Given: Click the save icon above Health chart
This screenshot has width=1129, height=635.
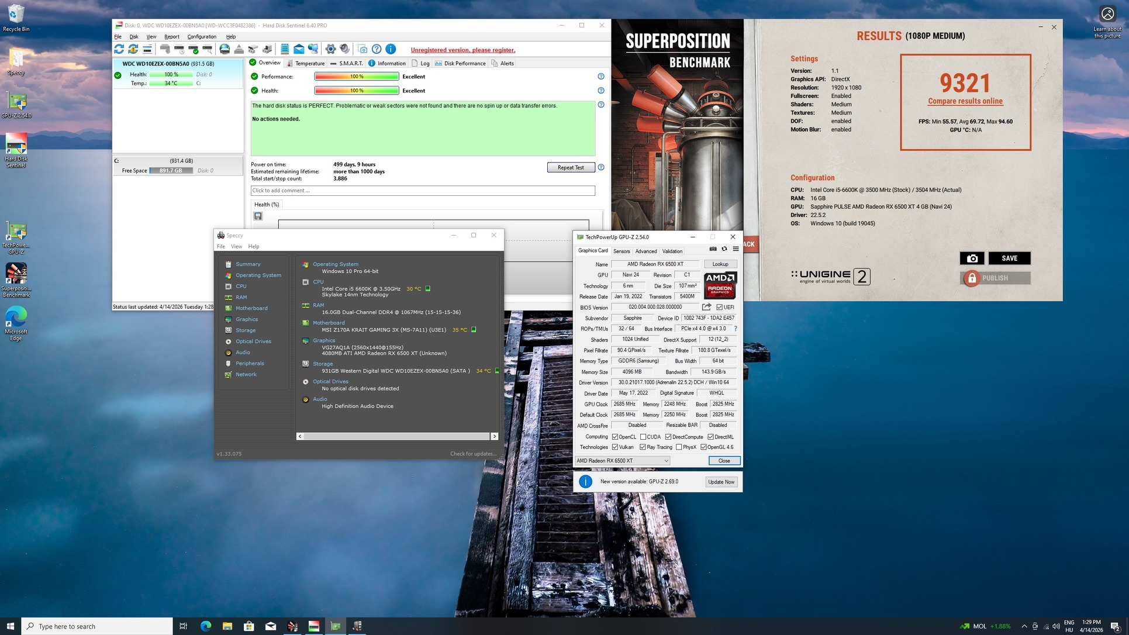Looking at the screenshot, I should pyautogui.click(x=258, y=216).
